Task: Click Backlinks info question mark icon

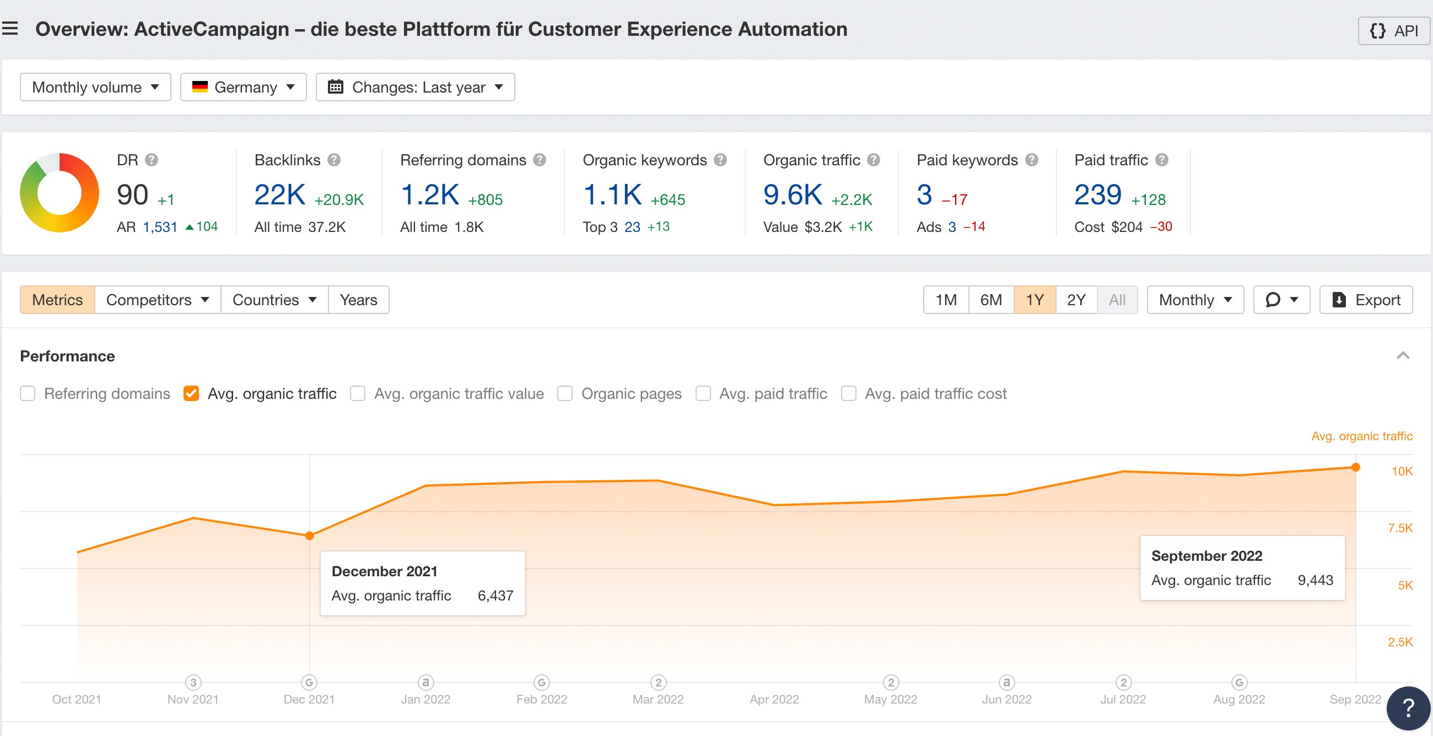Action: pyautogui.click(x=334, y=160)
